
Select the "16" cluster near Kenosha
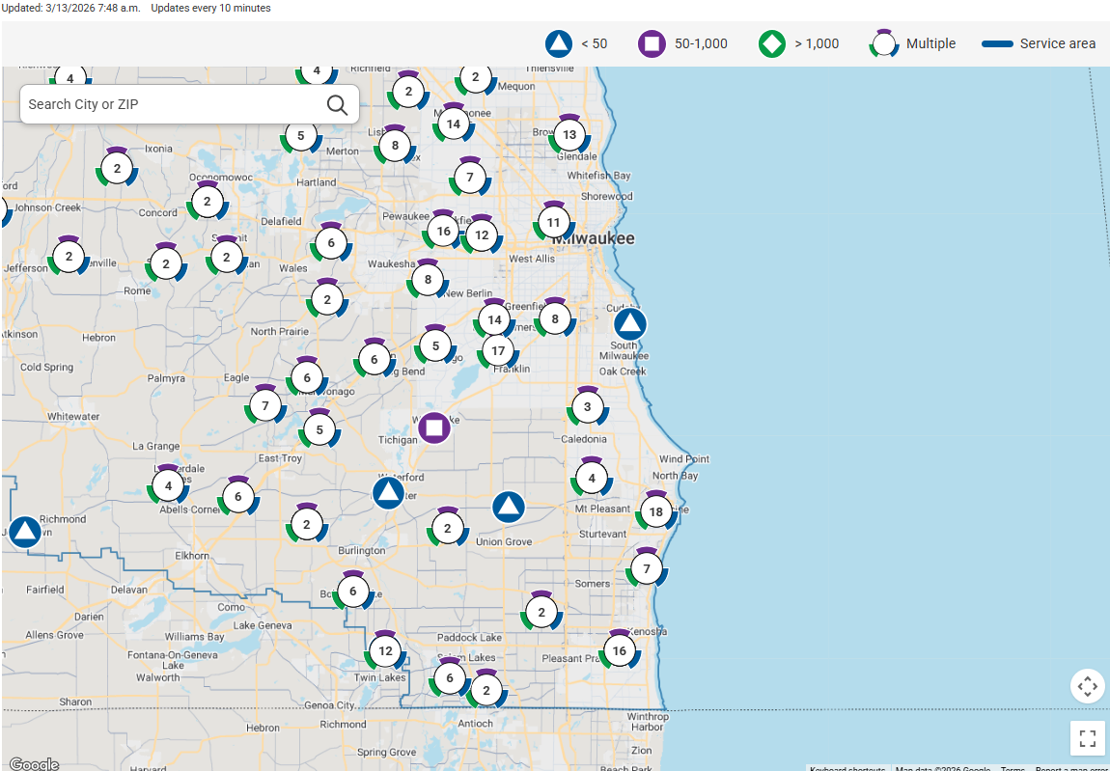pos(619,650)
